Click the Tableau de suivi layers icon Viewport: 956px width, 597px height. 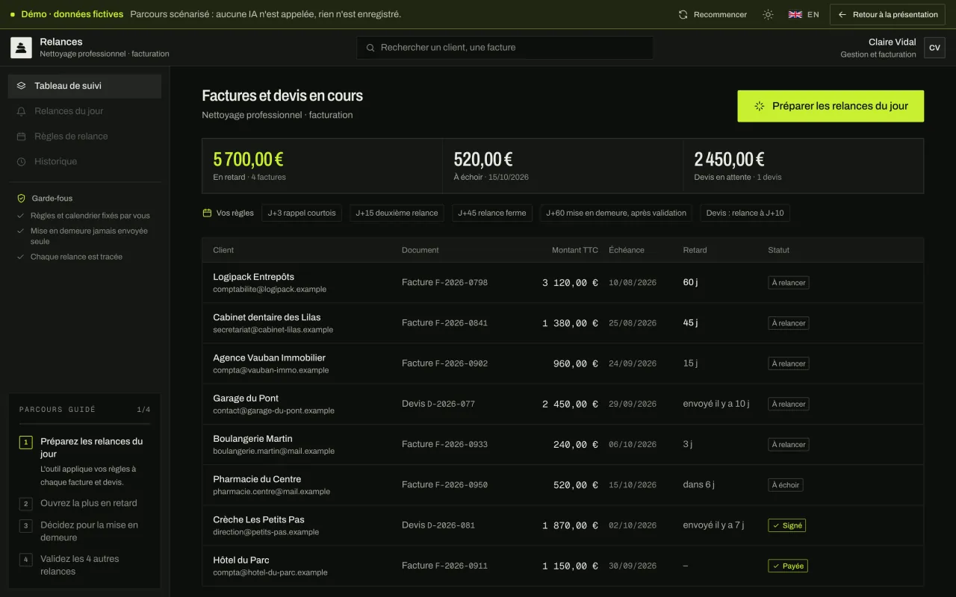coord(21,86)
